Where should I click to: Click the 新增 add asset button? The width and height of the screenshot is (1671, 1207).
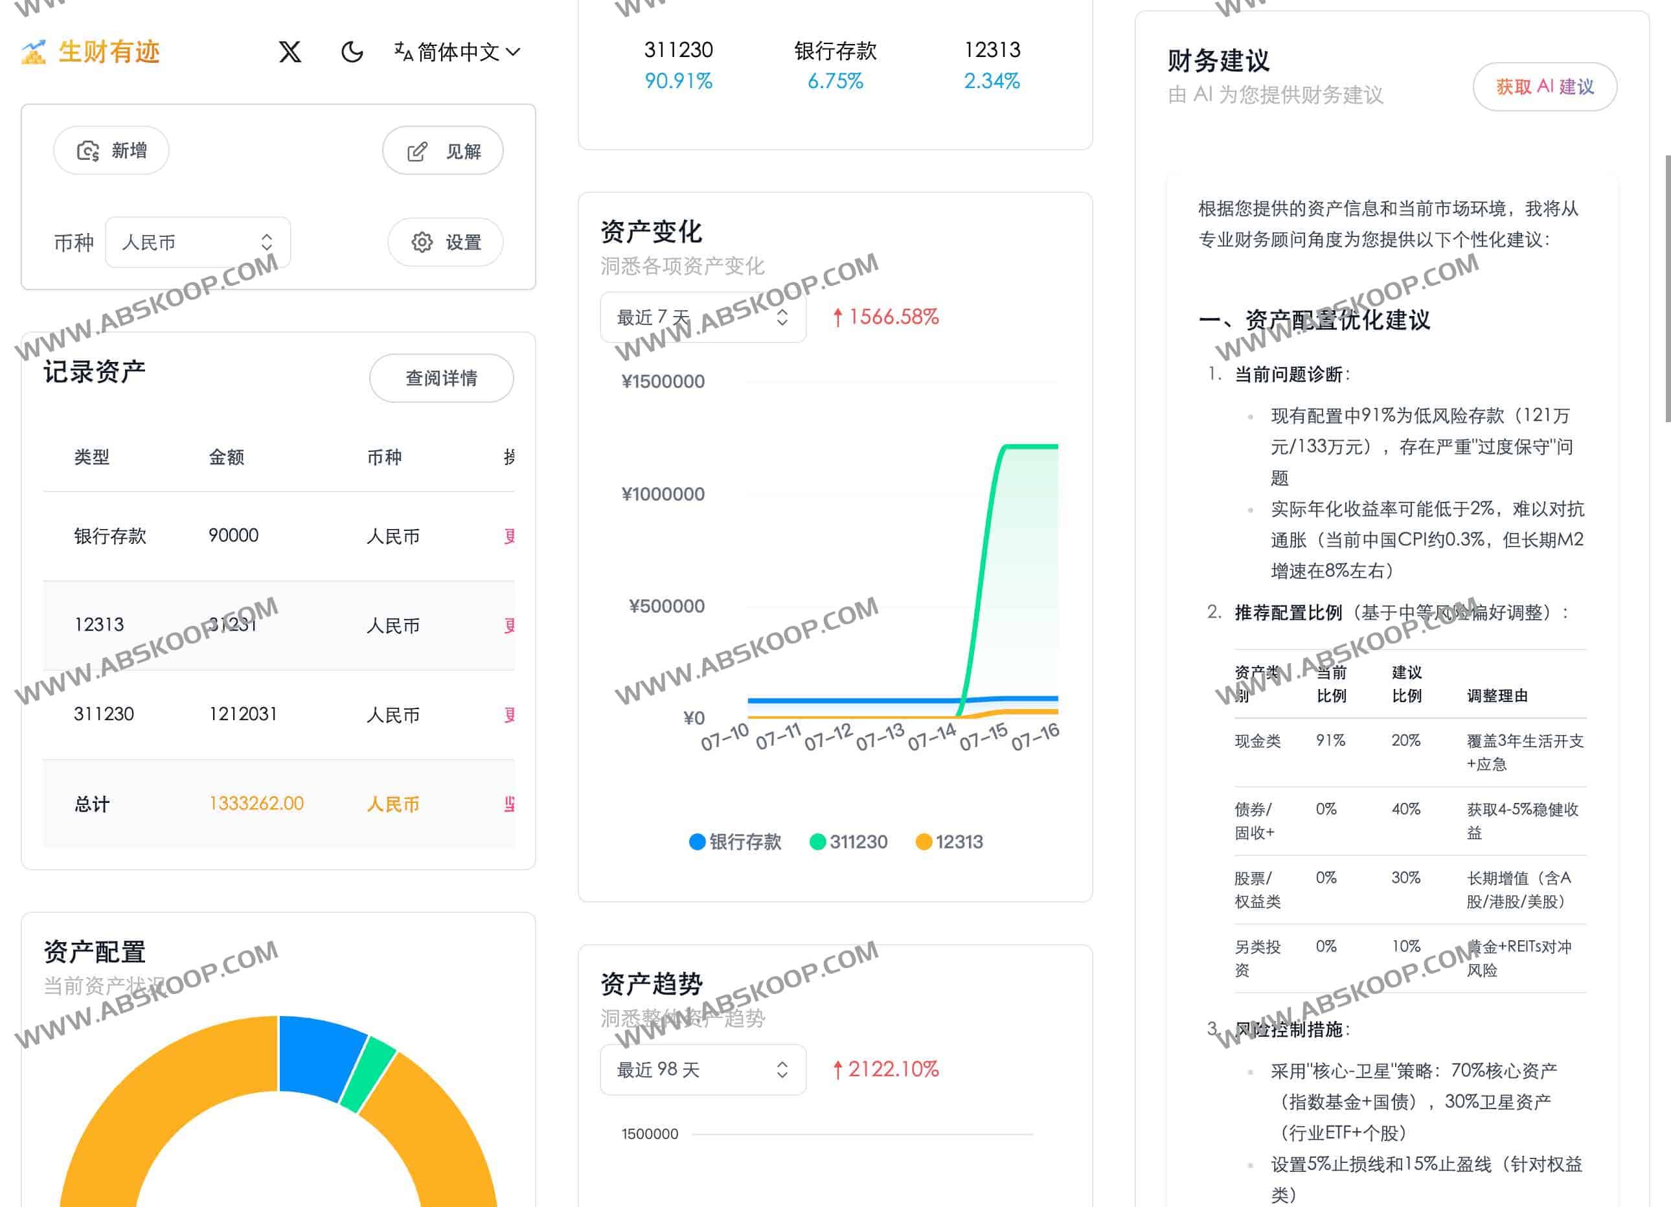click(x=111, y=150)
